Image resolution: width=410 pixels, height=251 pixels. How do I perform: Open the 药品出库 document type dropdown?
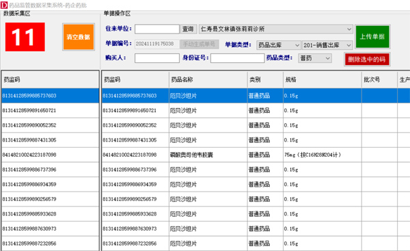[279, 45]
